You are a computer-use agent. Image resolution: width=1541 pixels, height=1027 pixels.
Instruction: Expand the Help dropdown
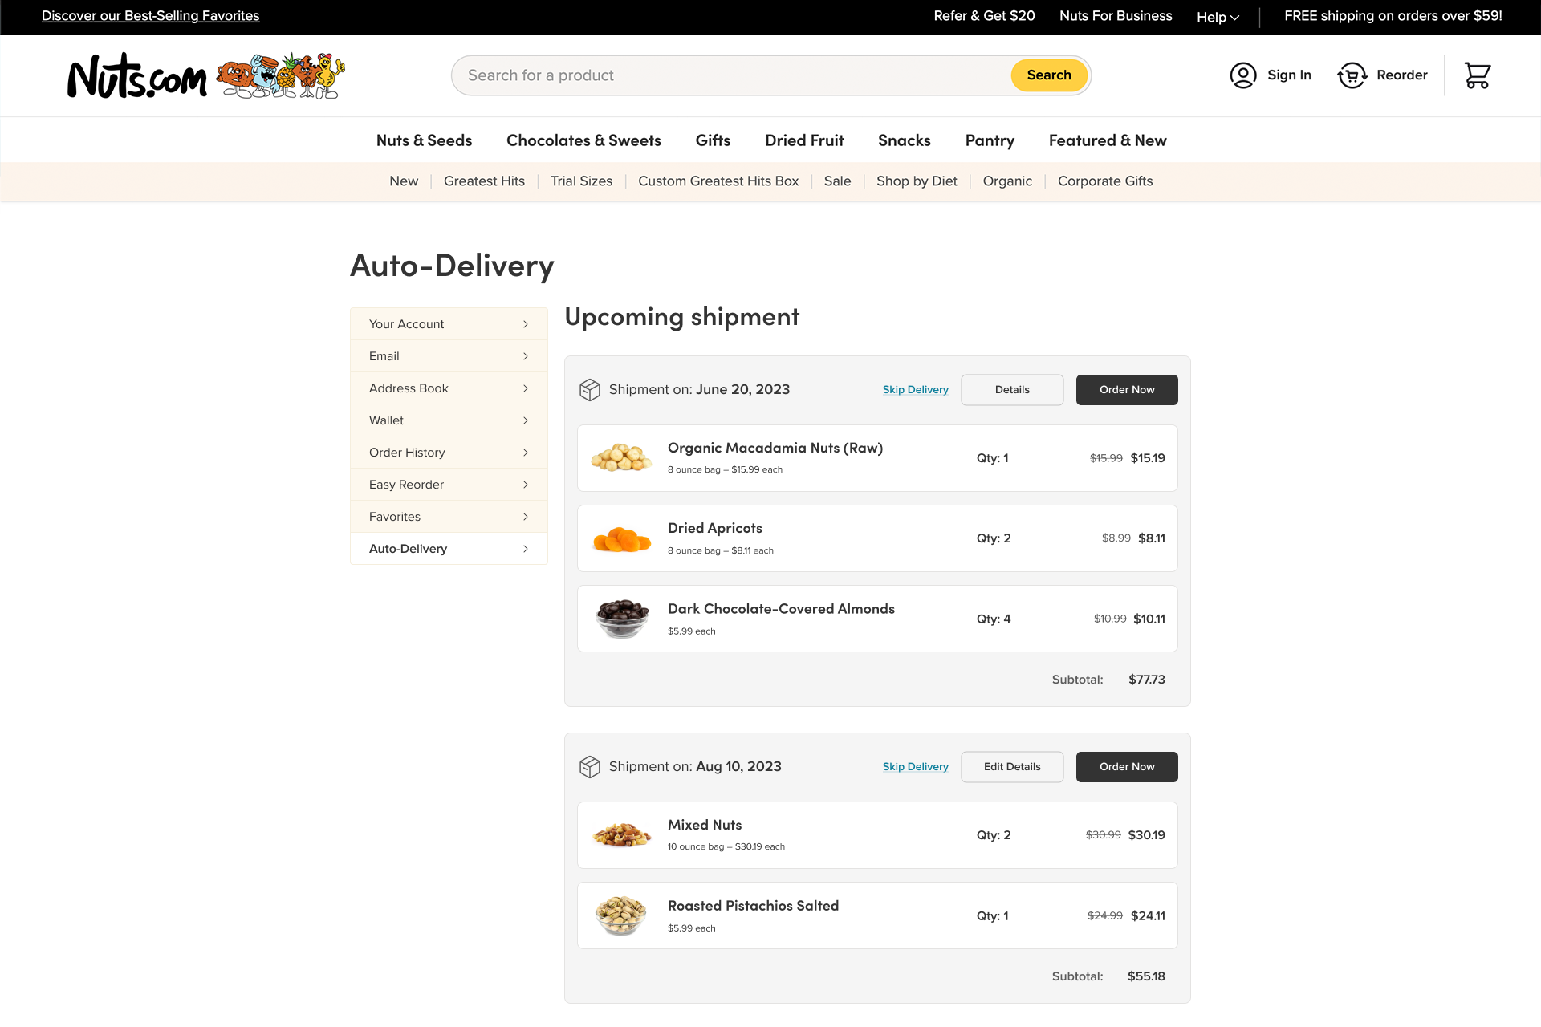(x=1218, y=17)
